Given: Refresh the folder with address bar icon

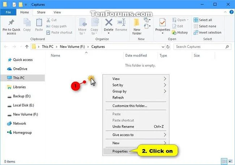Looking at the screenshot, I should (168, 47).
